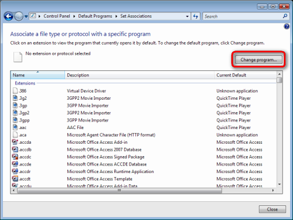Click Microsoft Office Access Template text
Image resolution: width=293 pixels, height=220 pixels.
pyautogui.click(x=100, y=179)
